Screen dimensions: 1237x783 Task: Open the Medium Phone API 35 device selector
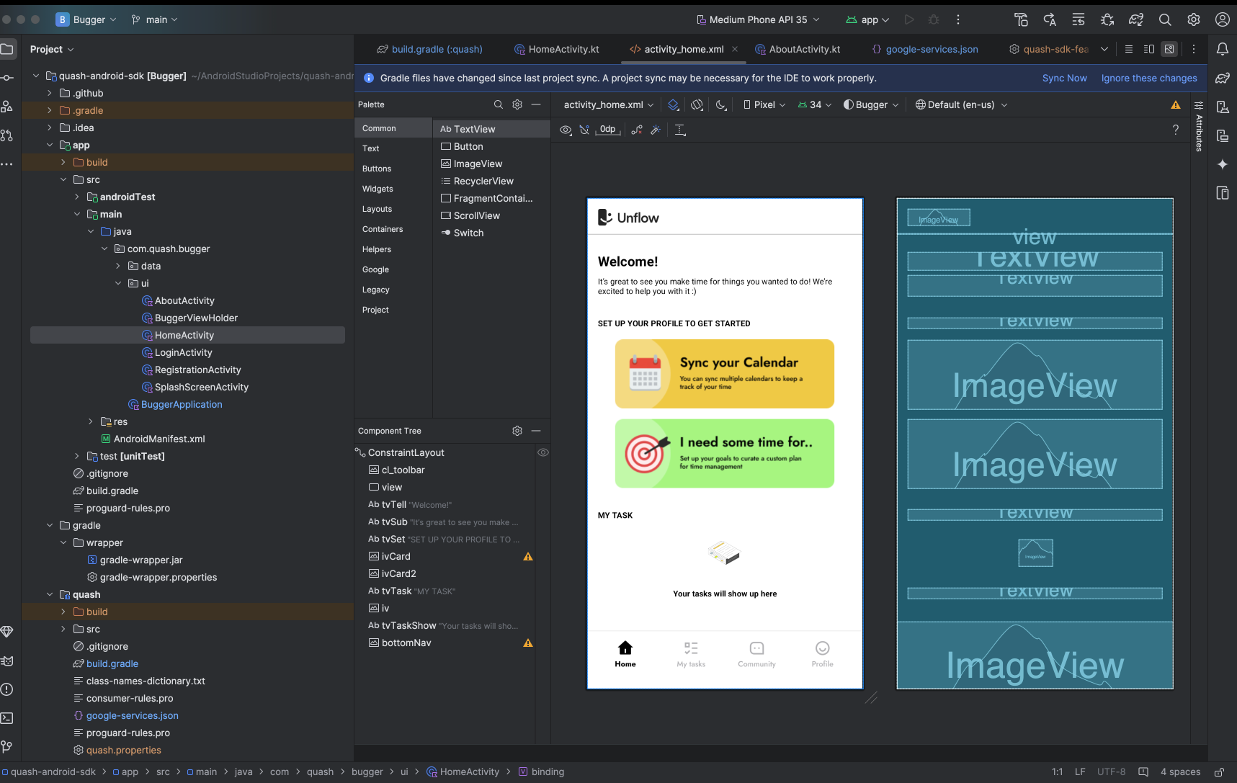click(x=758, y=19)
